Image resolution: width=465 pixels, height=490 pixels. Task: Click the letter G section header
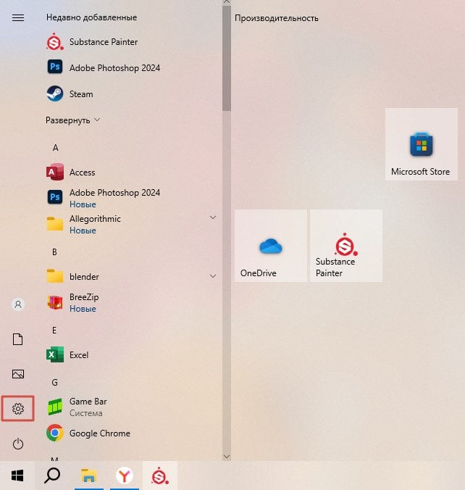54,383
